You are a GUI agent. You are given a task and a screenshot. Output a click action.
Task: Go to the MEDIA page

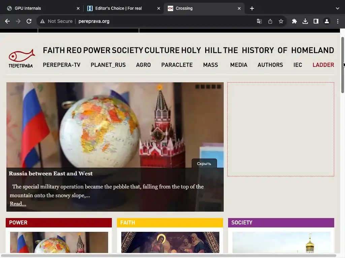pos(239,65)
